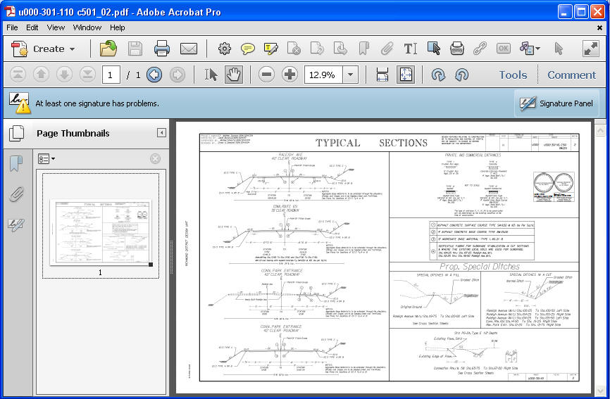Open the Signature Panel
The height and width of the screenshot is (399, 610).
point(557,103)
